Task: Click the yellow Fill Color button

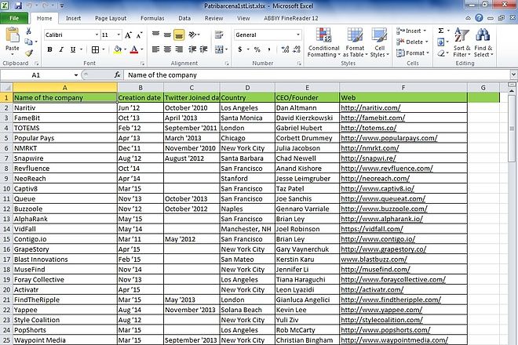Action: pos(117,49)
